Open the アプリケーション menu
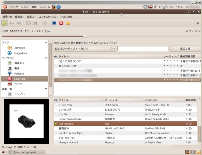 click(18, 7)
